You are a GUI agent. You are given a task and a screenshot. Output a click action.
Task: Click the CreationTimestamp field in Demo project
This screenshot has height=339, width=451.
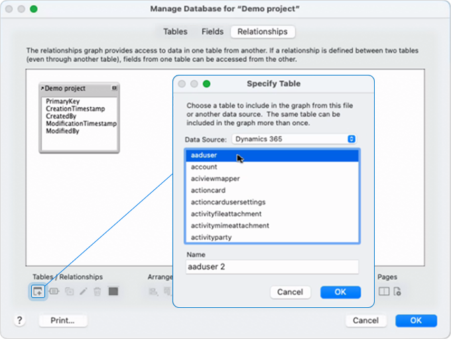[x=76, y=109]
